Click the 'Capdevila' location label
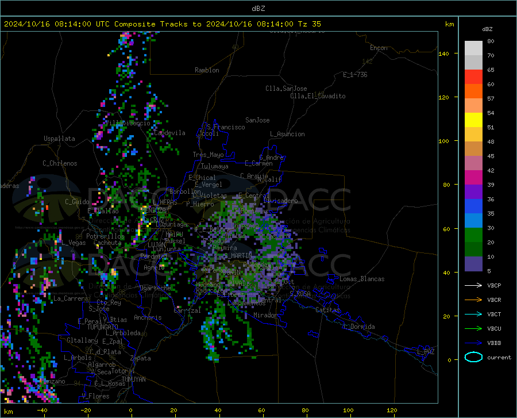The image size is (517, 418). coord(169,133)
